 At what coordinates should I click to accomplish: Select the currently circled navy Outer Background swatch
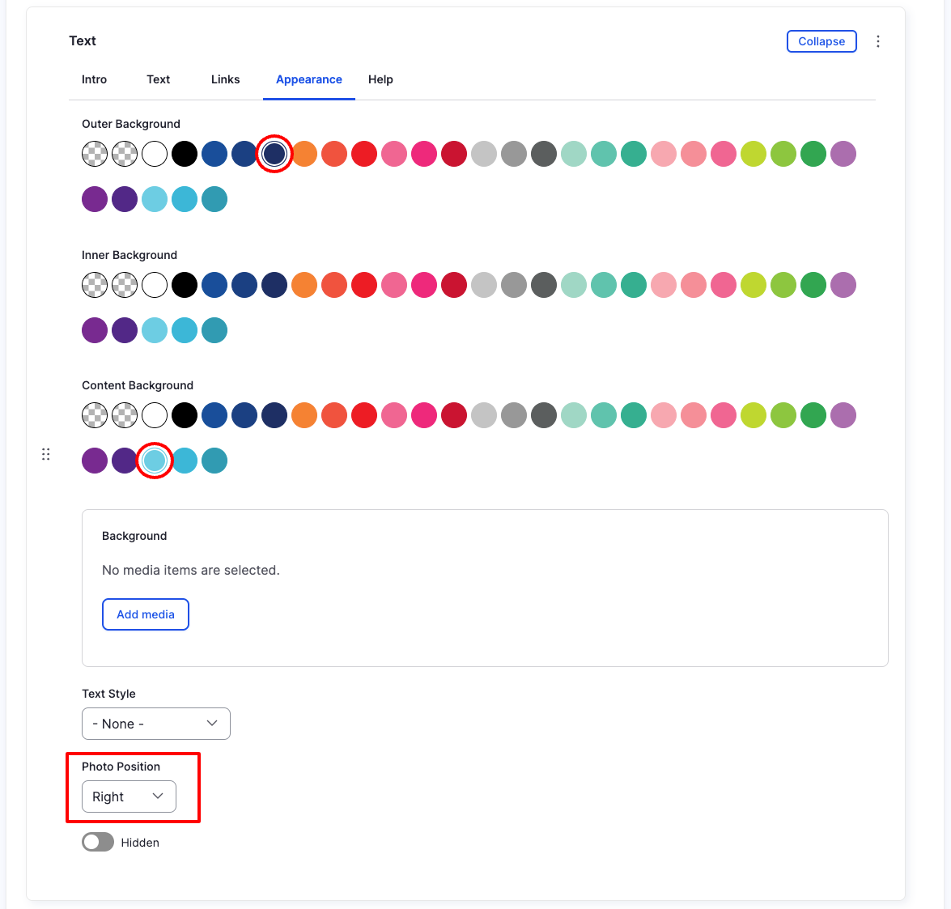(x=274, y=154)
